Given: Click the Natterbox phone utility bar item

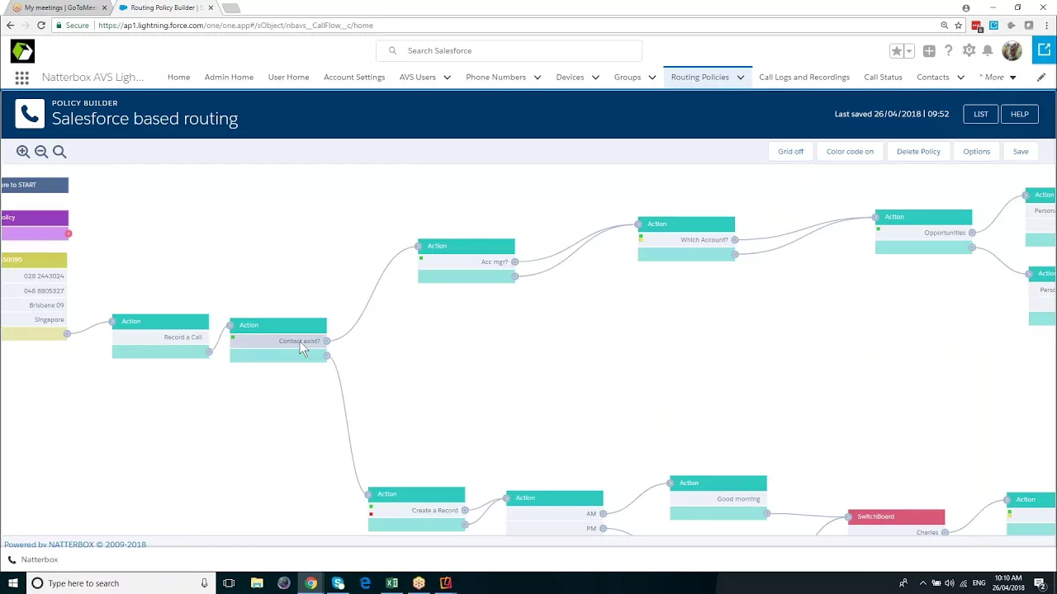Looking at the screenshot, I should 33,559.
